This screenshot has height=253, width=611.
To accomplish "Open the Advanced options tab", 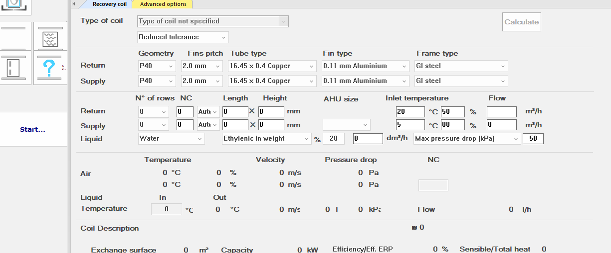I will click(163, 4).
